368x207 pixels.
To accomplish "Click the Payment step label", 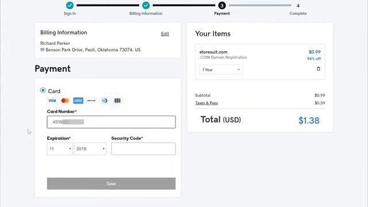I will [222, 13].
